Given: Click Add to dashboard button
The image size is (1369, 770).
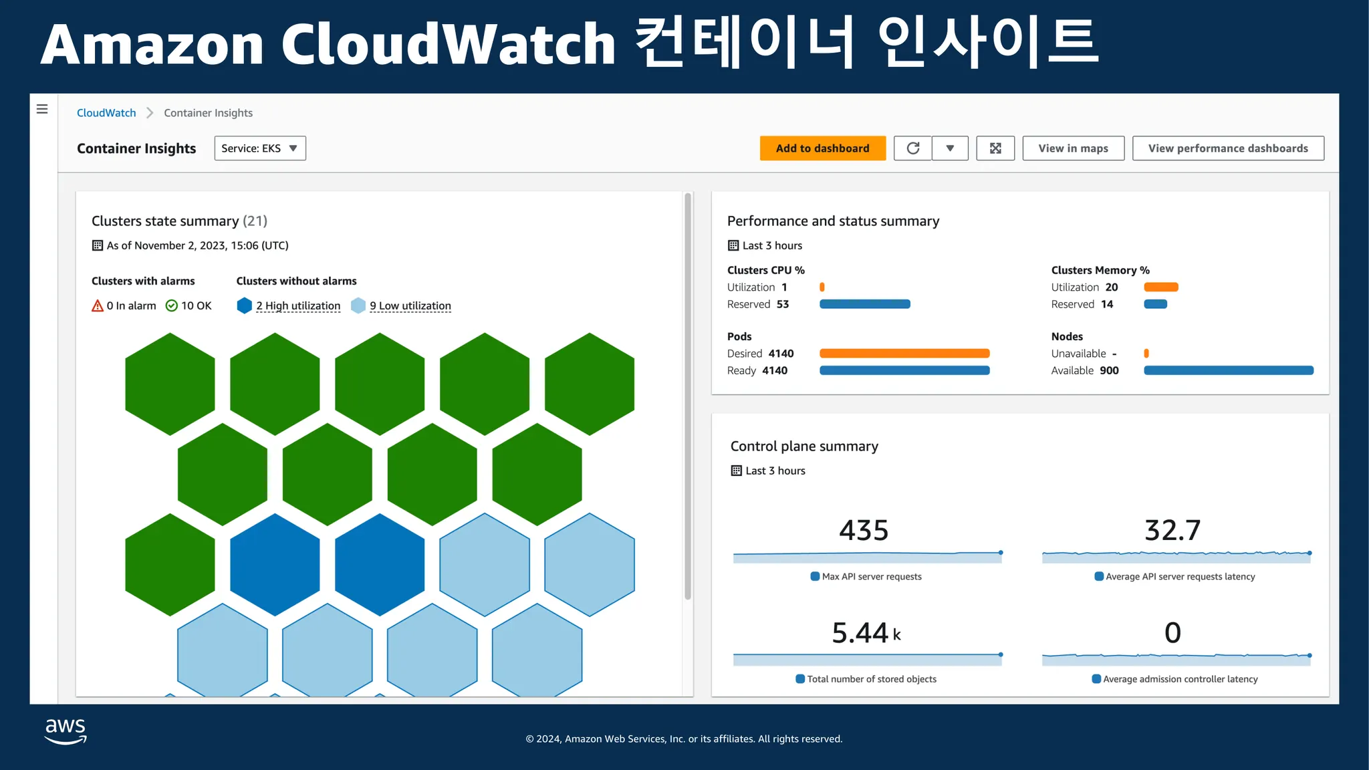Looking at the screenshot, I should pos(822,148).
